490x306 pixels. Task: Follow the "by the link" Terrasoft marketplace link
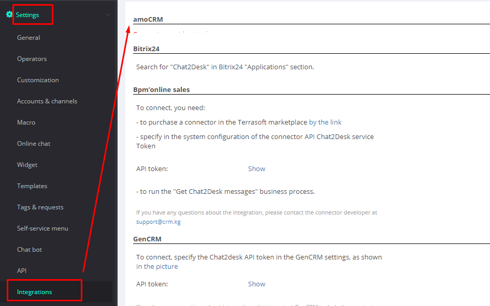click(x=325, y=123)
